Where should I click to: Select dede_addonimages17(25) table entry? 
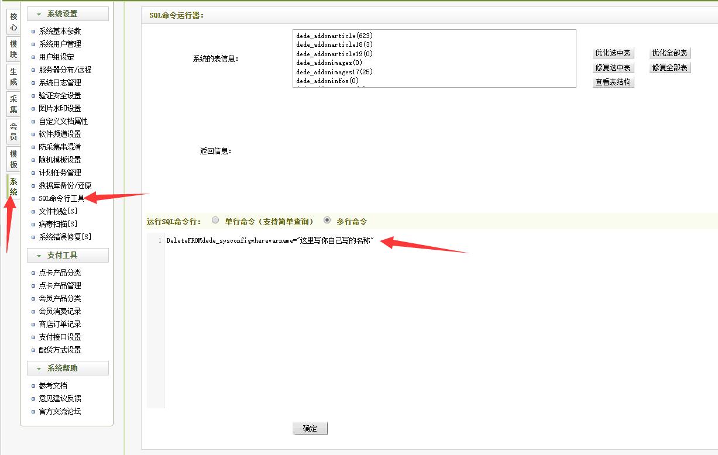tap(334, 72)
